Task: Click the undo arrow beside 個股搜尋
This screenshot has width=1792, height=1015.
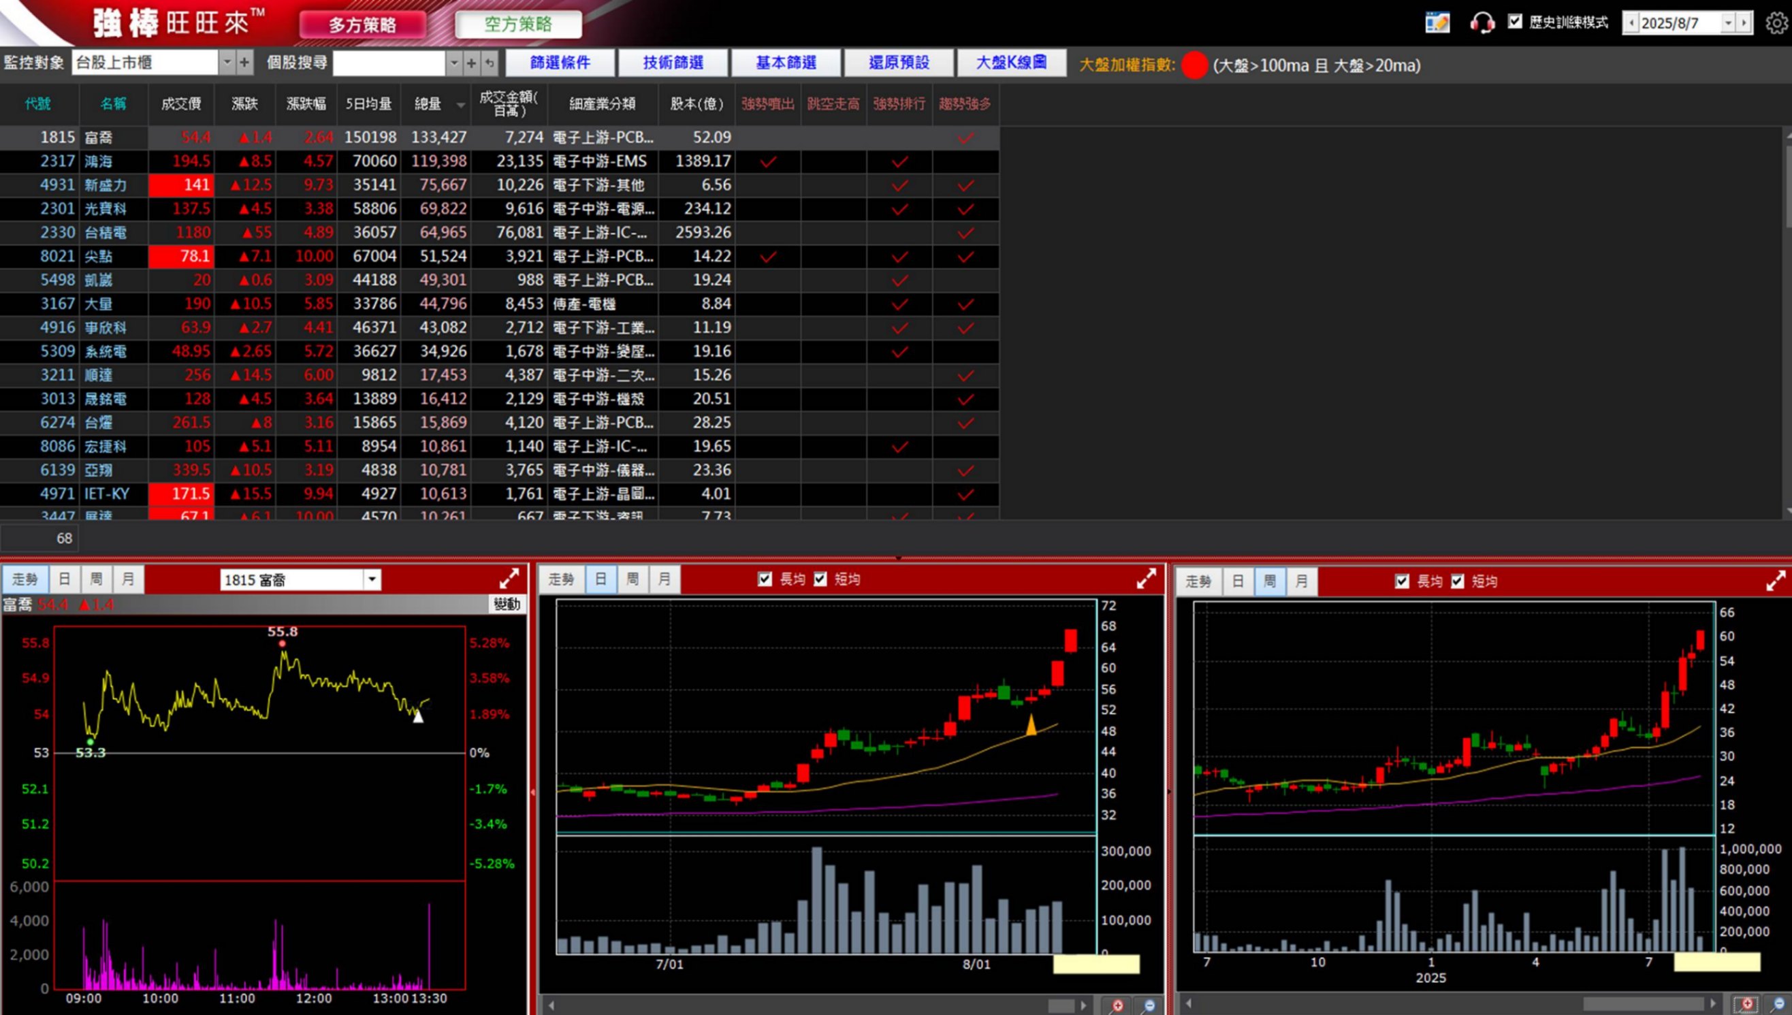Action: point(490,63)
